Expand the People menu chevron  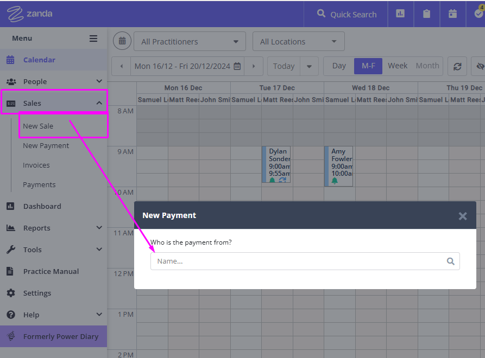pyautogui.click(x=99, y=81)
